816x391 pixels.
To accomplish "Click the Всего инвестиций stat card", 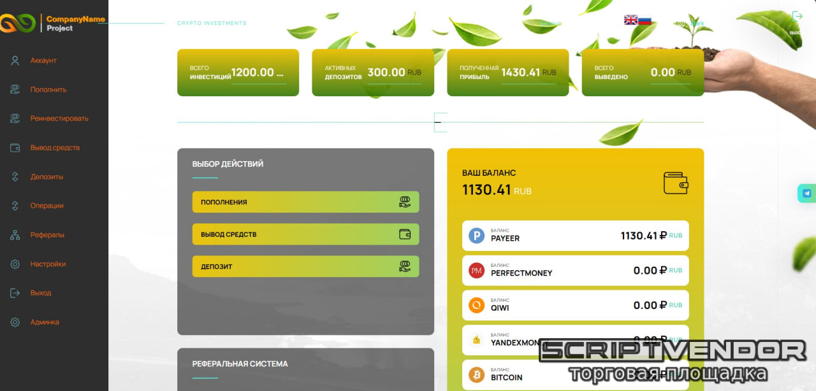I will tap(238, 73).
